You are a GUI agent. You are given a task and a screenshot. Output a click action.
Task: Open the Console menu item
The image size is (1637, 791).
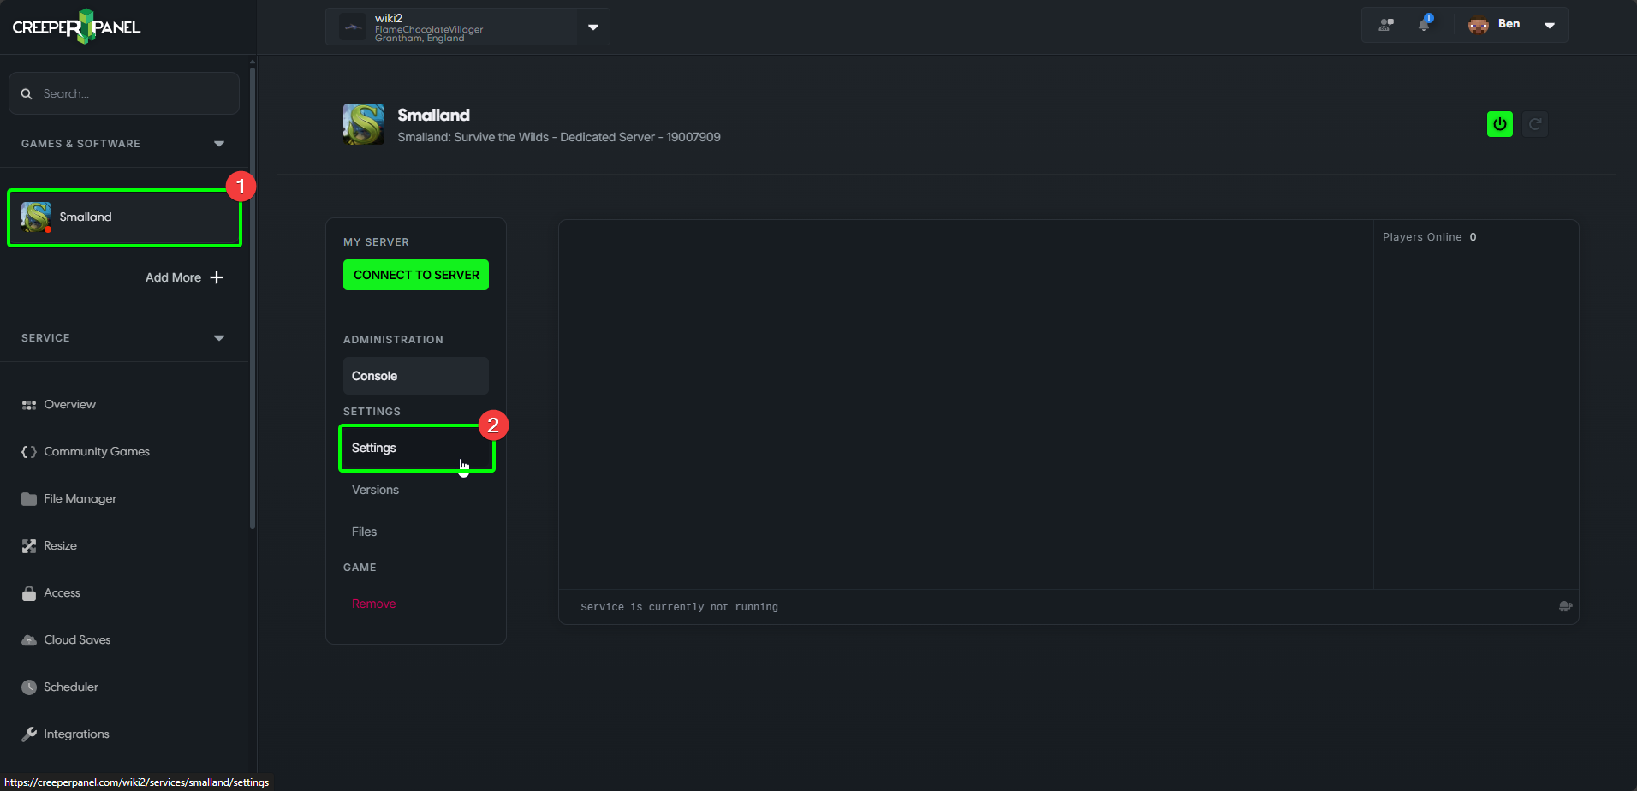(x=416, y=376)
